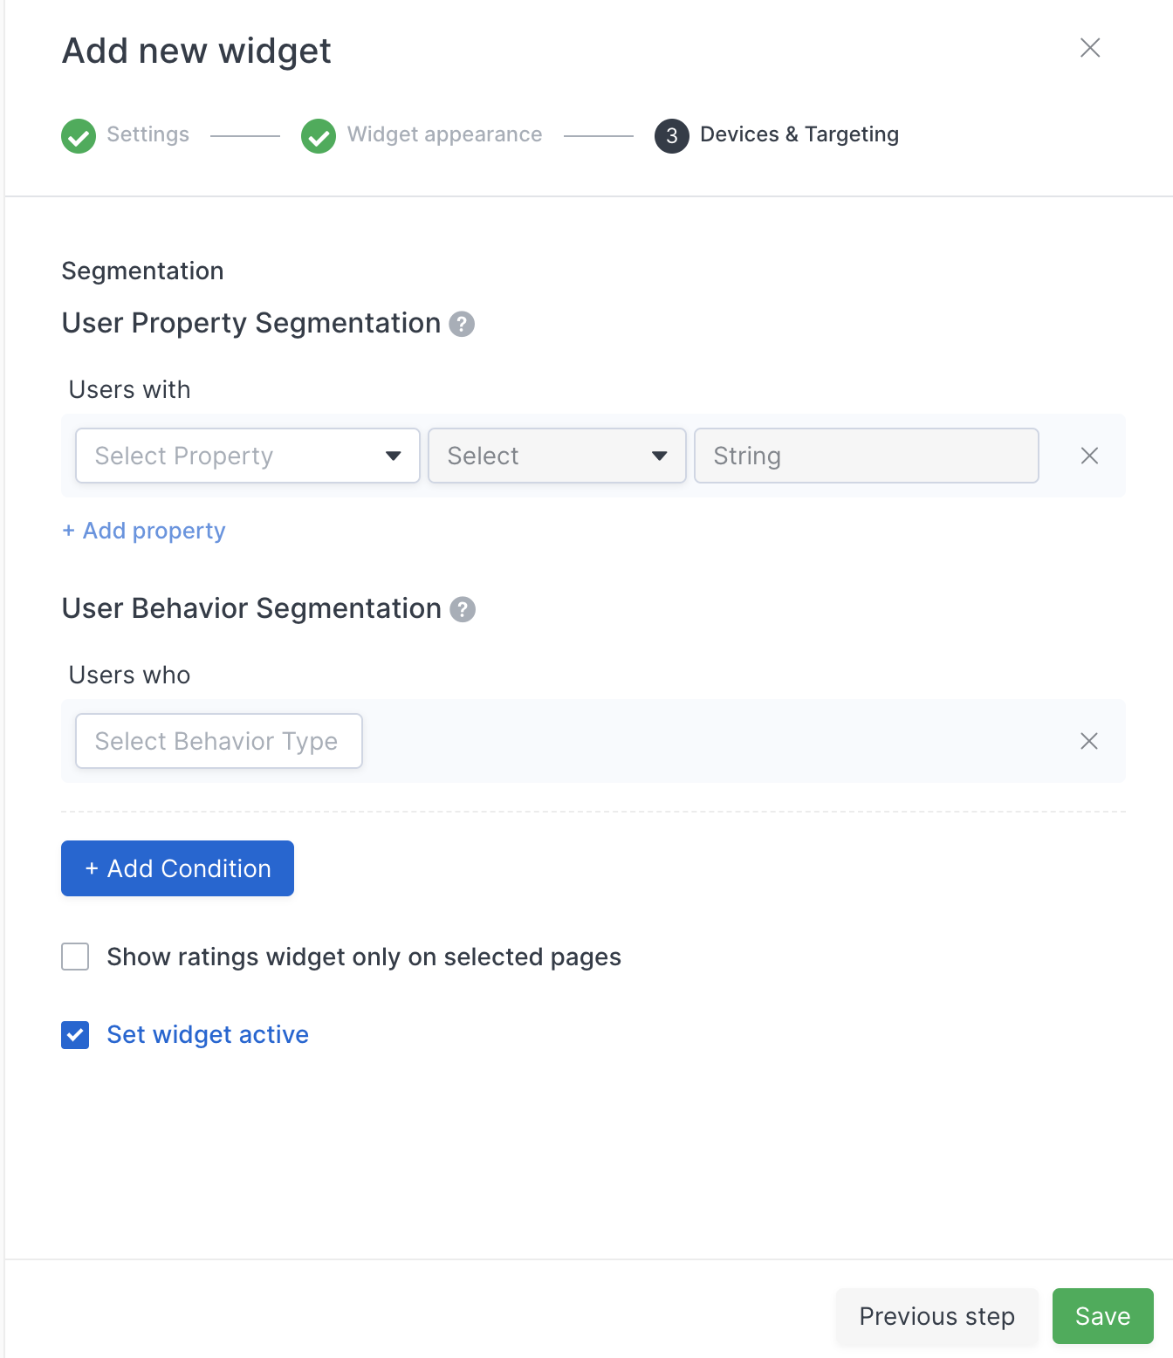Go to the Settings step
This screenshot has width=1173, height=1358.
pyautogui.click(x=147, y=134)
